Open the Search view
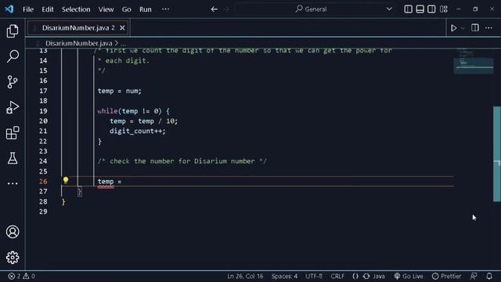Image resolution: width=501 pixels, height=282 pixels. (13, 56)
